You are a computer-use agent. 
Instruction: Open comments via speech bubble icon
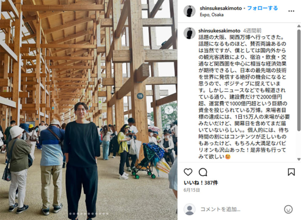203,172
